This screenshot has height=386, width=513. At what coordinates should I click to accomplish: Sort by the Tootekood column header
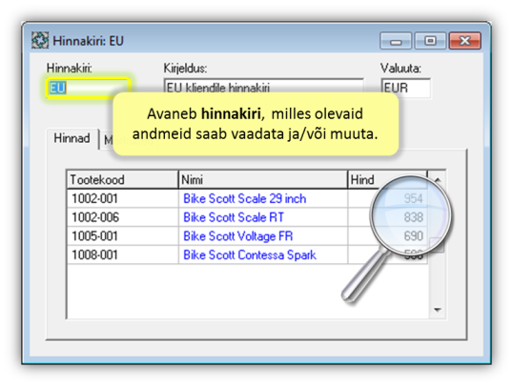point(122,179)
